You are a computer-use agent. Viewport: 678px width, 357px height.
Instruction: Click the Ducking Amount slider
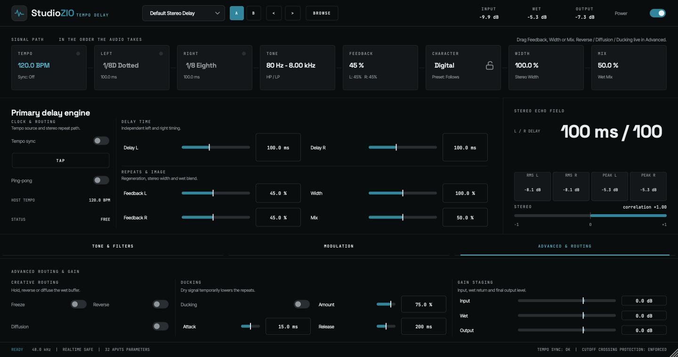(386, 304)
